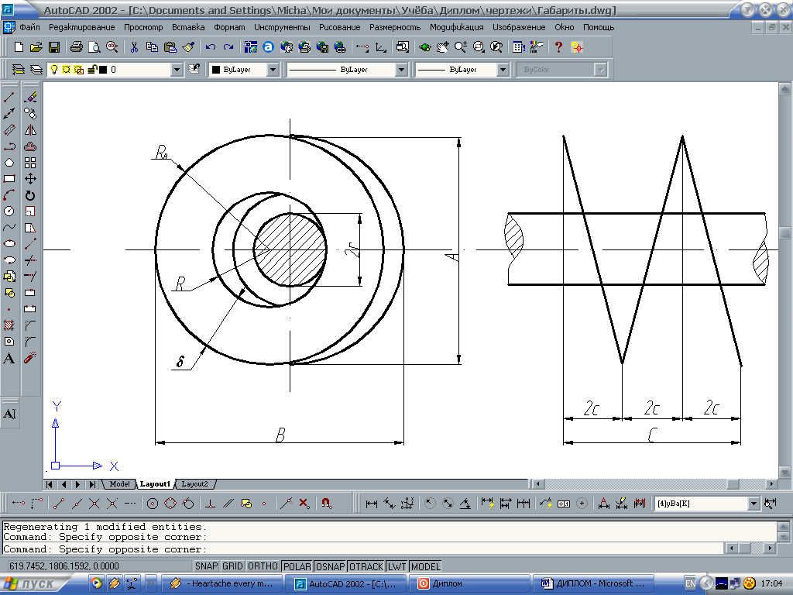Expand the lineweight ByLayer dropdown
The height and width of the screenshot is (595, 793).
click(503, 70)
